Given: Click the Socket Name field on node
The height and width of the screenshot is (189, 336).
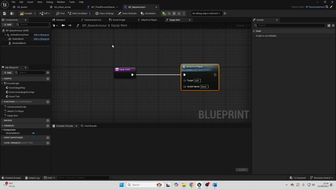Looking at the screenshot, I should point(204,87).
